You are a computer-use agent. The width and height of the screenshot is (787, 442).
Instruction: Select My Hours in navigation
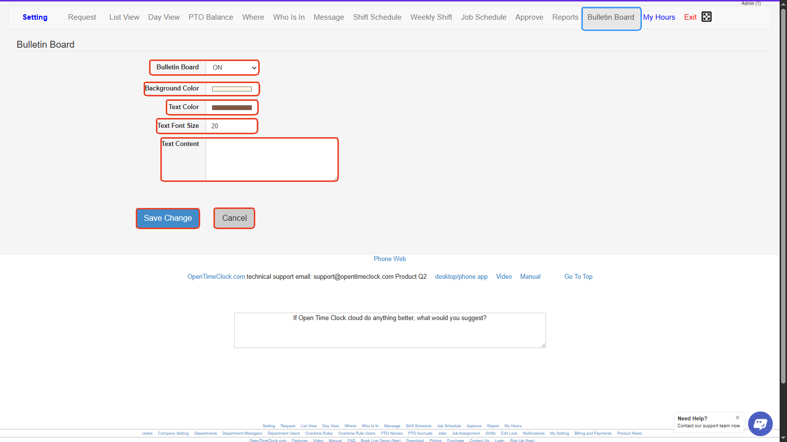click(x=659, y=17)
